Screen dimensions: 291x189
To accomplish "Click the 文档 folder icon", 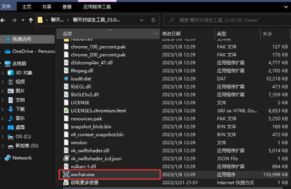I will (x=10, y=100).
